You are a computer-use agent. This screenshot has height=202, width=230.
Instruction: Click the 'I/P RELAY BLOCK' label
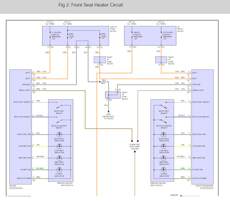tap(180, 29)
